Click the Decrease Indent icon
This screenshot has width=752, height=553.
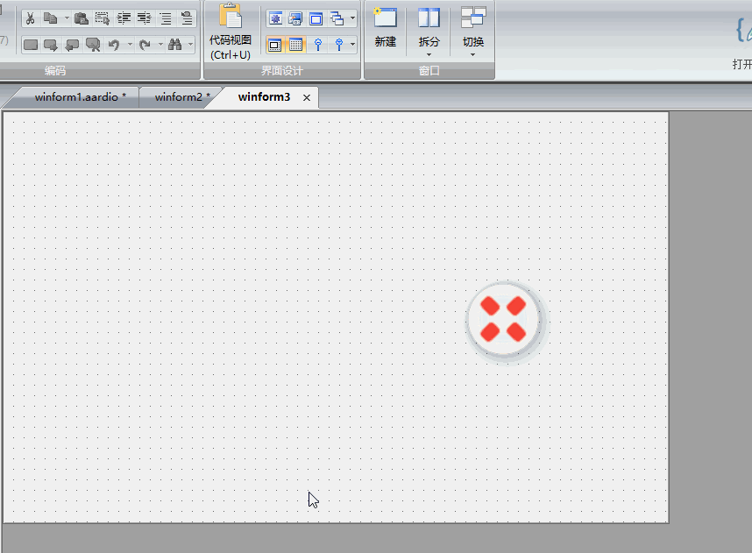[145, 18]
